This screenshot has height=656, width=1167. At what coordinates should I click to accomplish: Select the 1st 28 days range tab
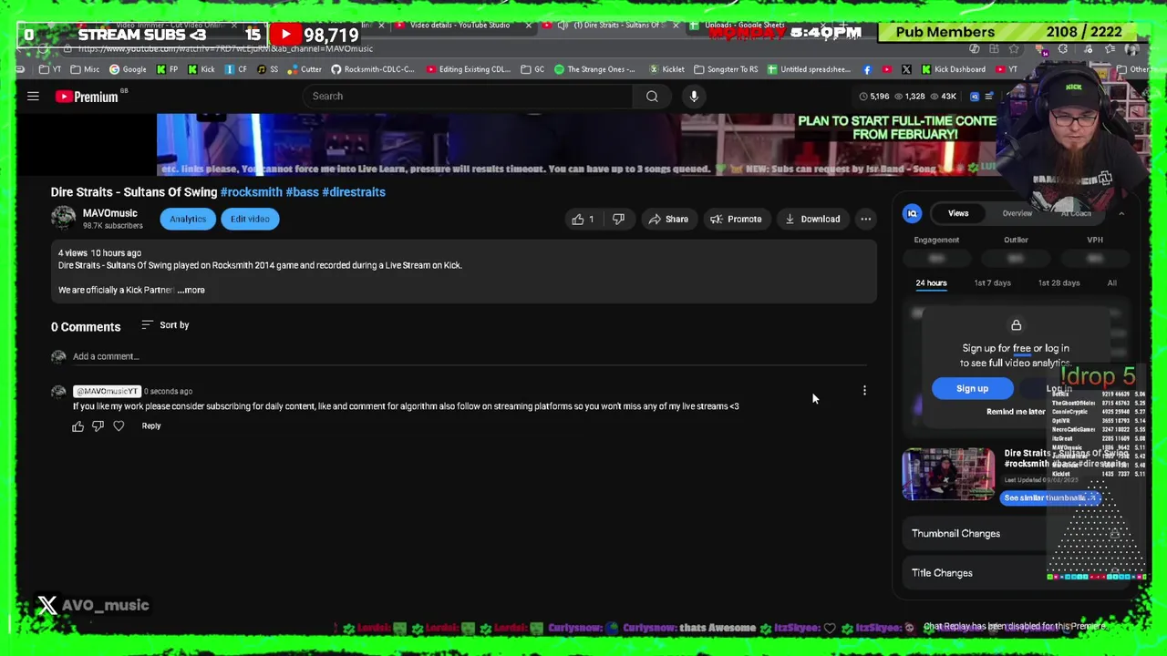(x=1059, y=283)
